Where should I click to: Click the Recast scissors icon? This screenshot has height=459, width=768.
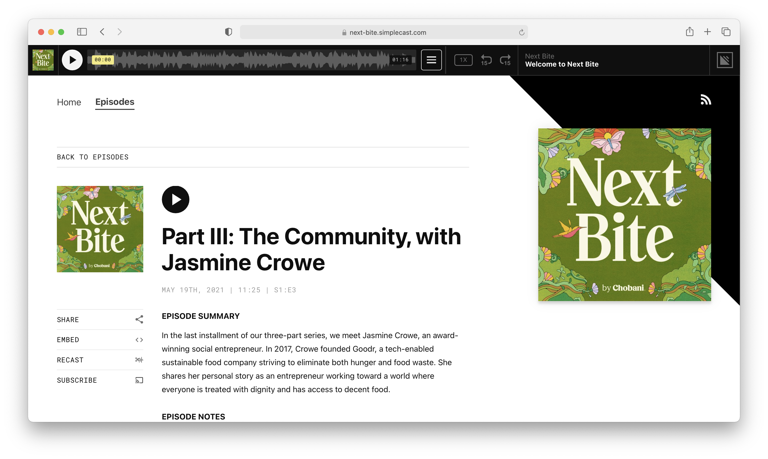139,360
